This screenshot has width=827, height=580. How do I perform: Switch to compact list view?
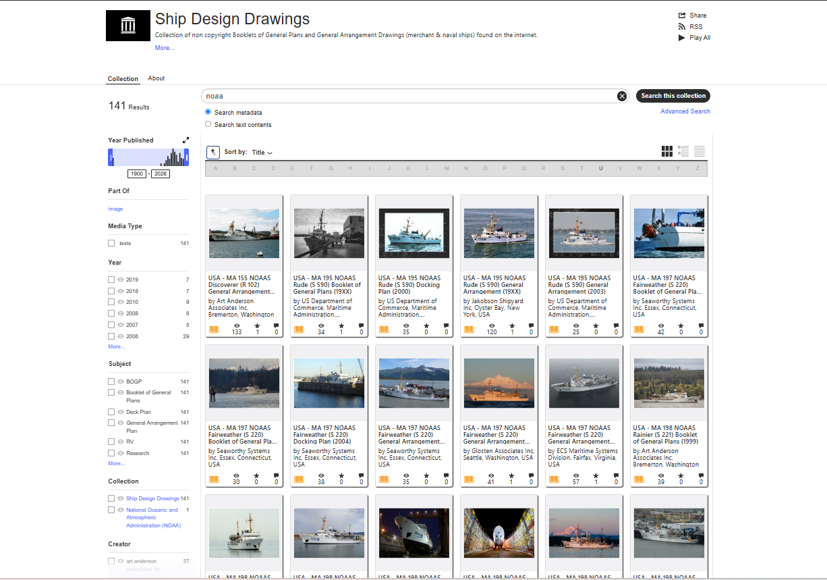pos(700,151)
